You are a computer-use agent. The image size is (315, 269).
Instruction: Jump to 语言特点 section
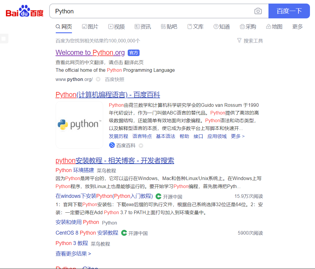[x=142, y=136]
